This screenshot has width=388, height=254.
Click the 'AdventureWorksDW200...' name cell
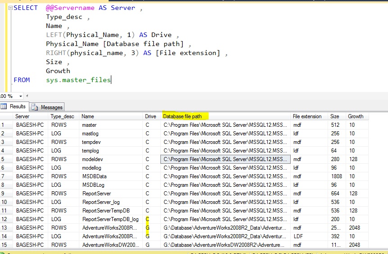(111, 245)
